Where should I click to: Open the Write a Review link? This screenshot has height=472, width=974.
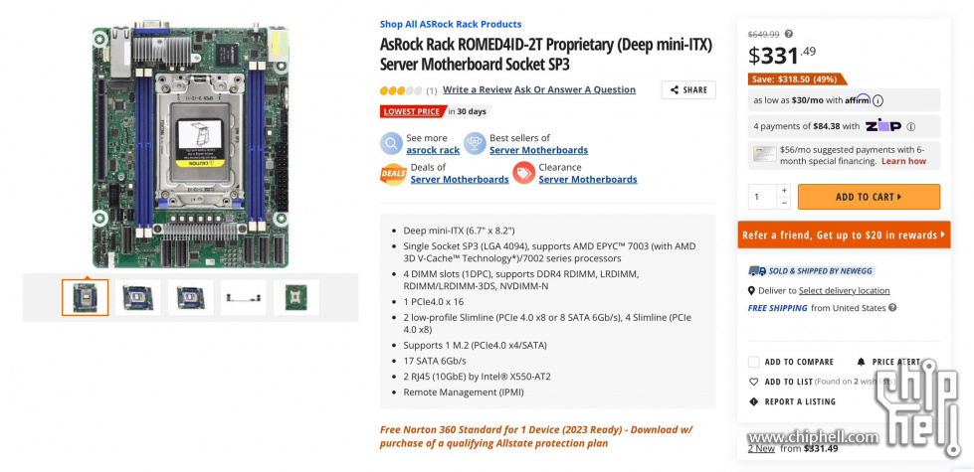point(478,89)
